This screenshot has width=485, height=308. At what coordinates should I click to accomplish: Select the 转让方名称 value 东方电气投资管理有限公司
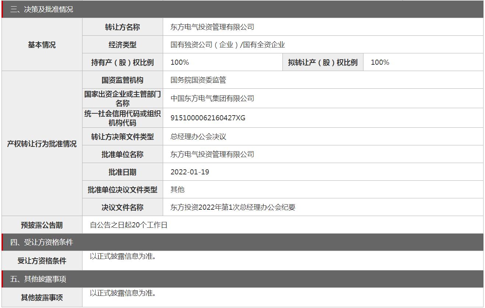coord(212,27)
